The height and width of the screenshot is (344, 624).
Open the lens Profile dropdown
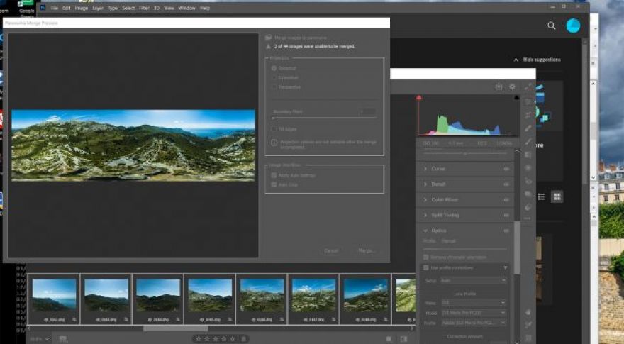(473, 323)
